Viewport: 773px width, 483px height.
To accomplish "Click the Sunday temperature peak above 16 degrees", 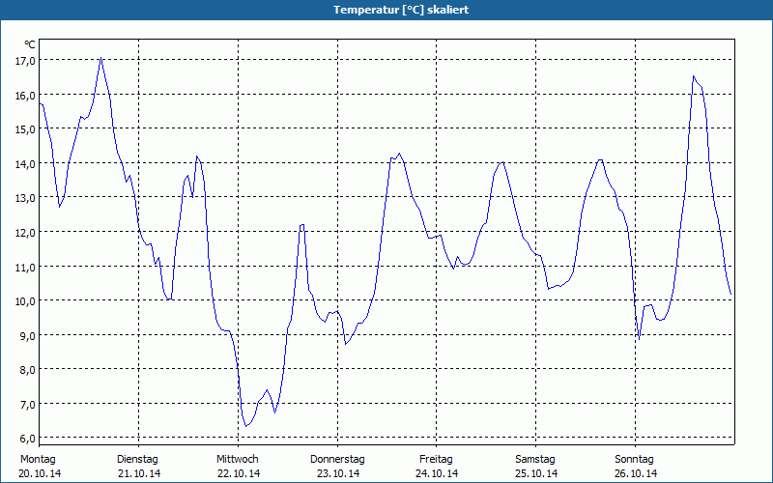I will [693, 77].
